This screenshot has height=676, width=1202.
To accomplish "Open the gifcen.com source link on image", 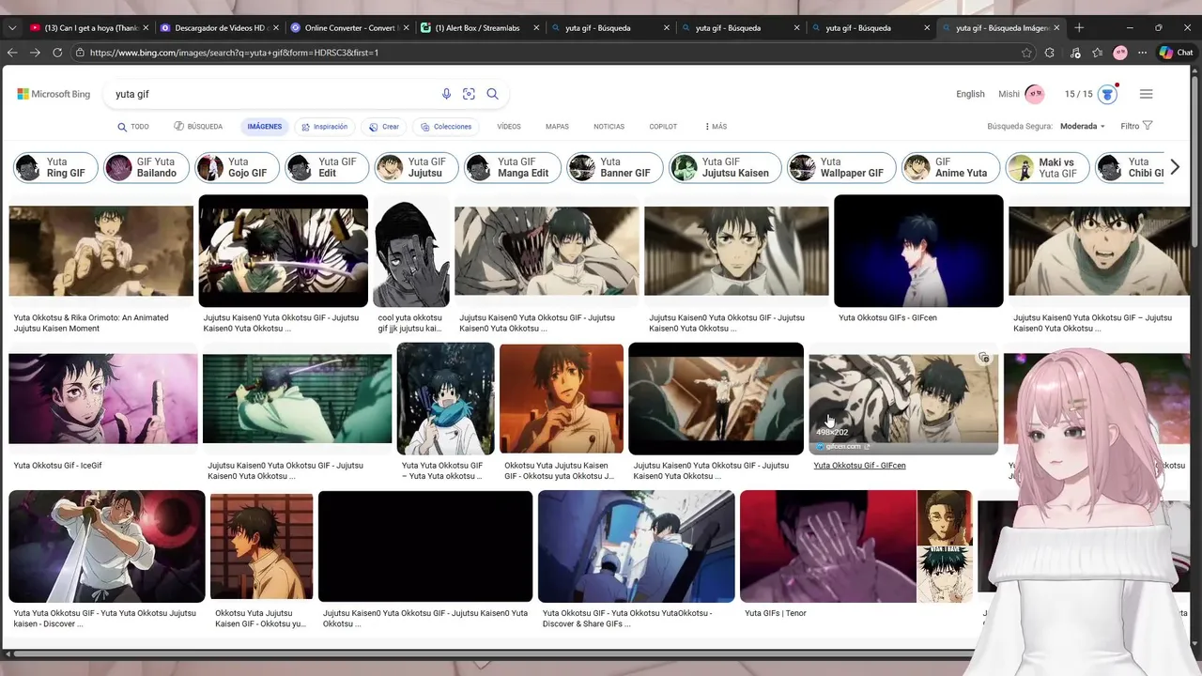I will pyautogui.click(x=842, y=447).
